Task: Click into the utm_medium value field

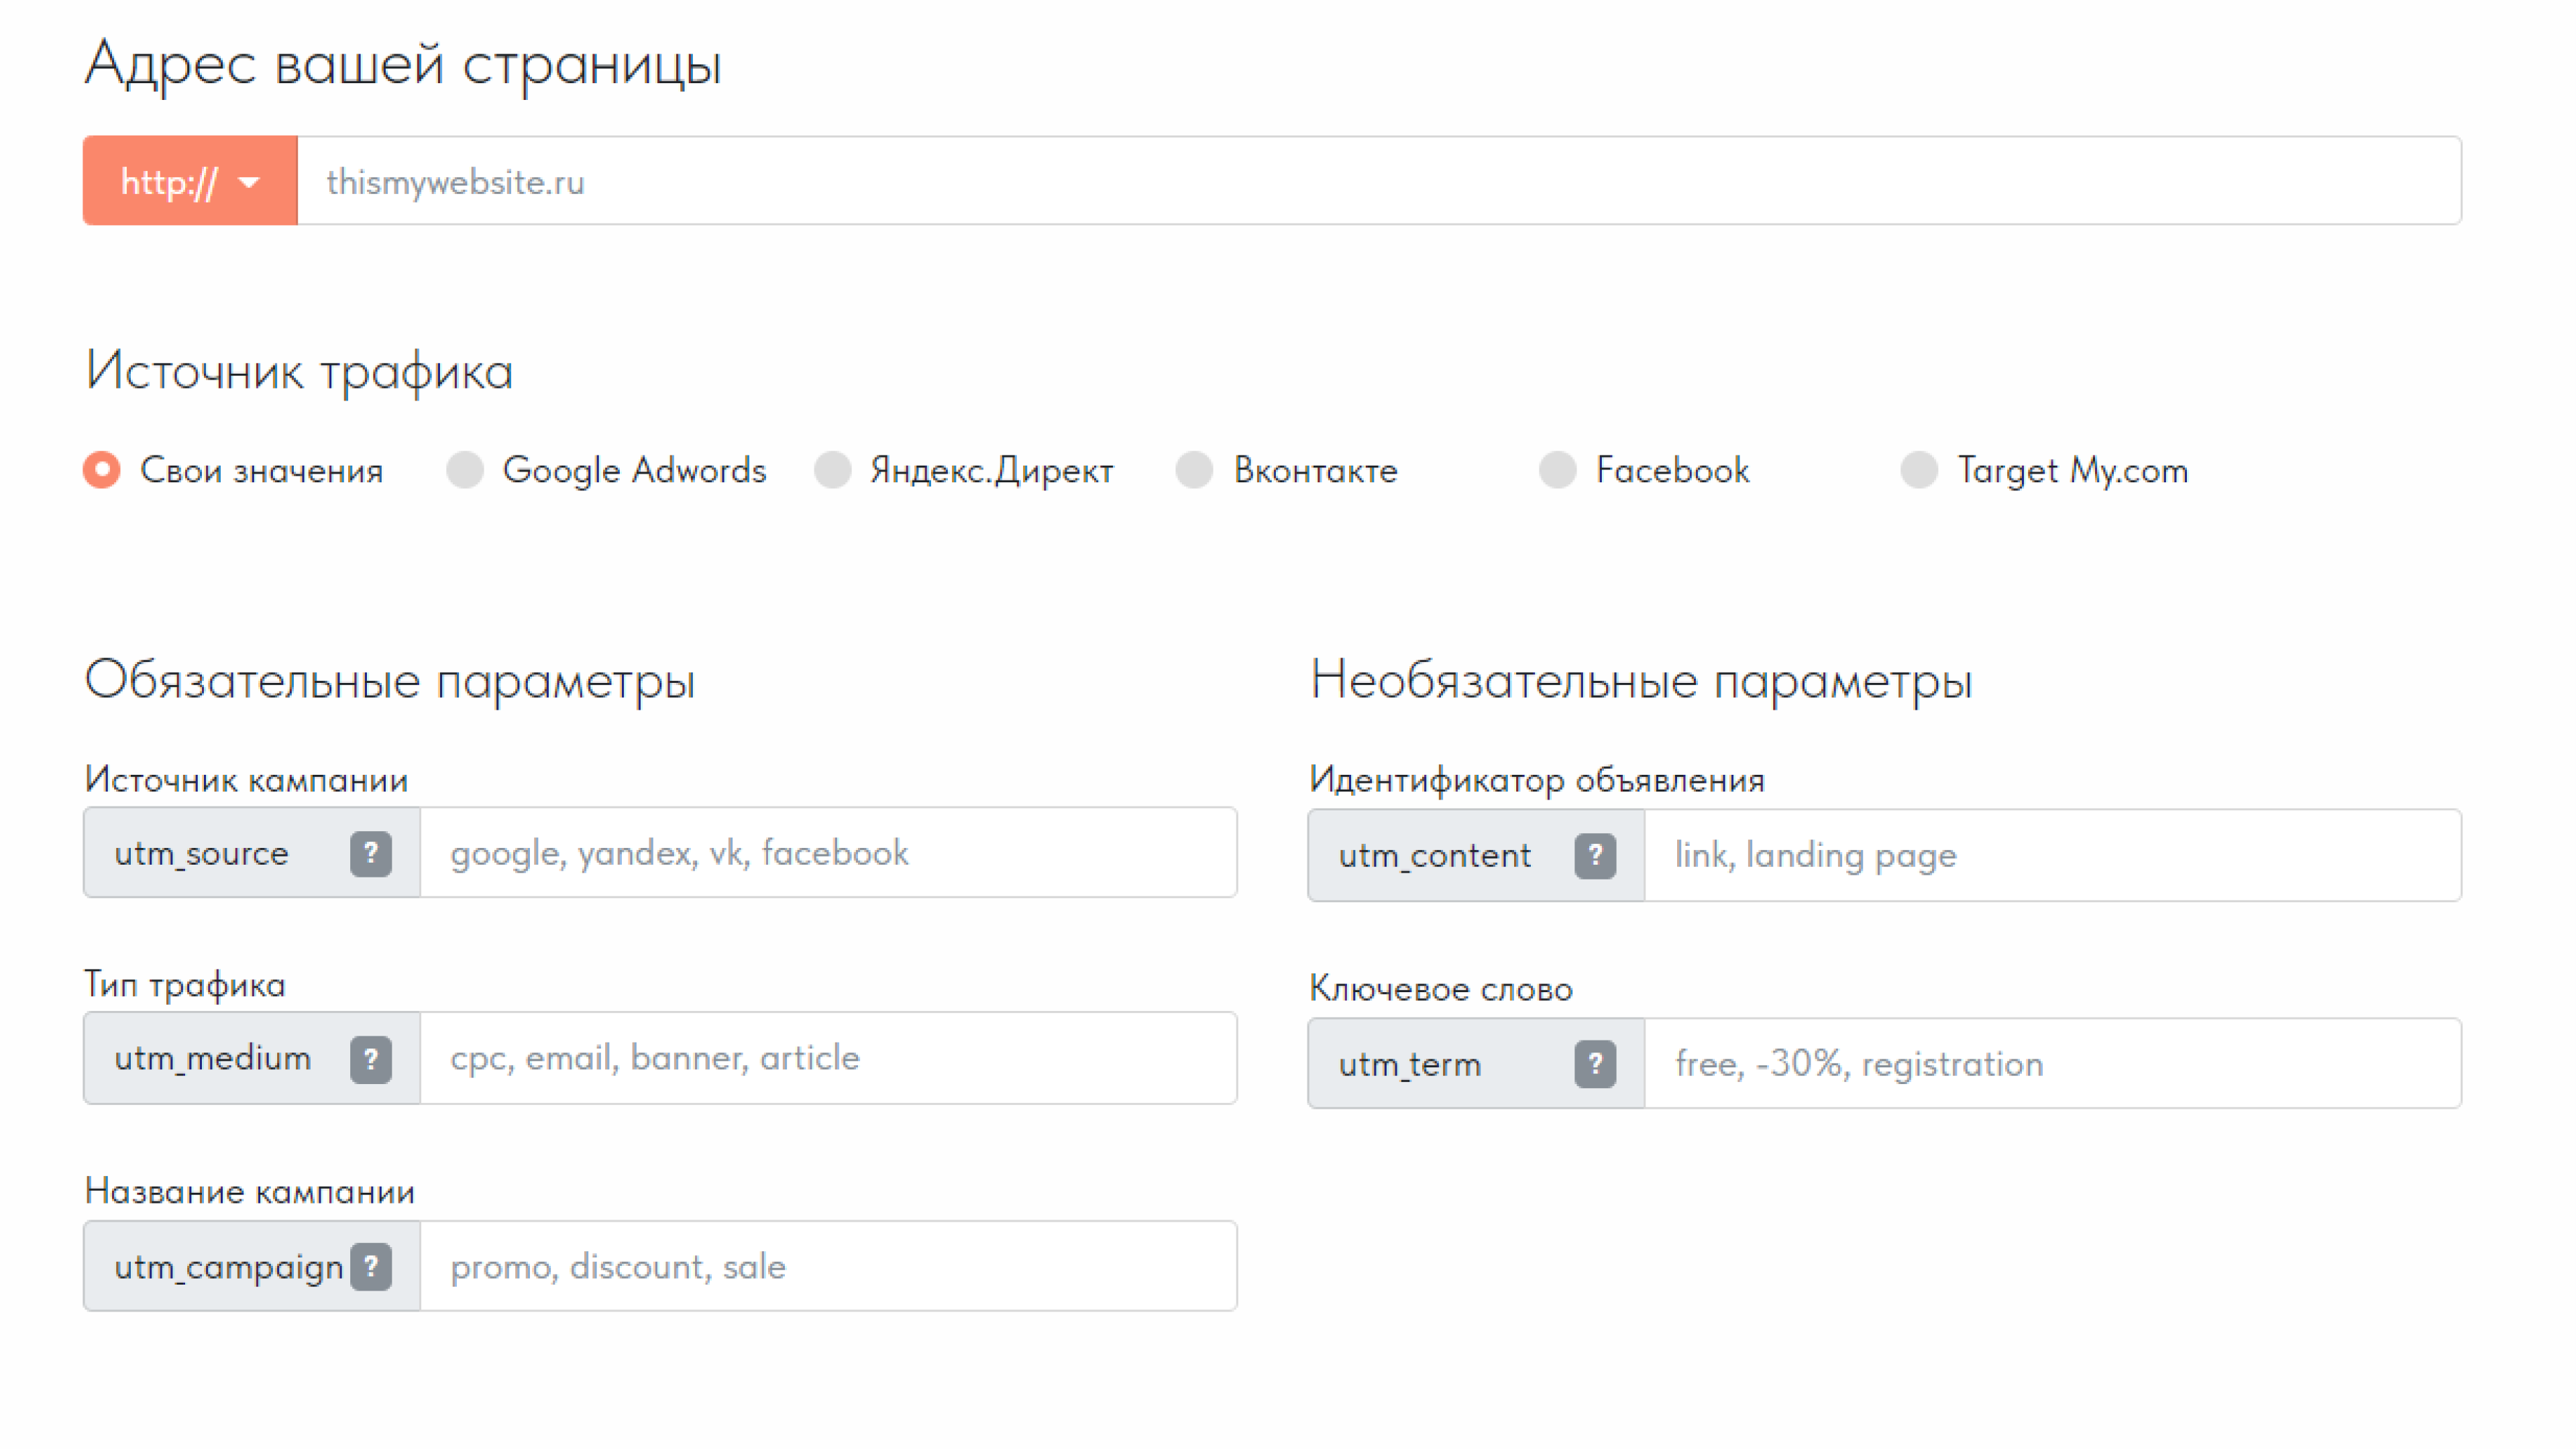Action: point(828,1058)
